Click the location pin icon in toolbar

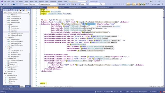tap(141, 4)
